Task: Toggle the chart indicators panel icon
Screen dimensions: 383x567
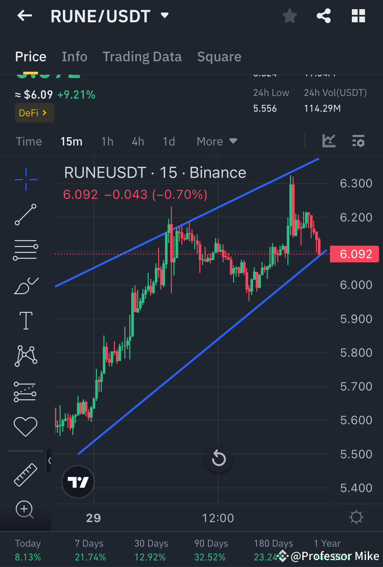Action: (358, 142)
